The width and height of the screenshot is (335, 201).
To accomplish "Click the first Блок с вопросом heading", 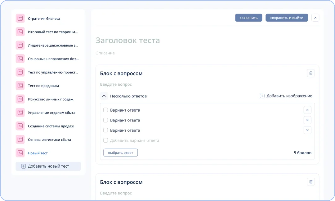I will pyautogui.click(x=121, y=74).
